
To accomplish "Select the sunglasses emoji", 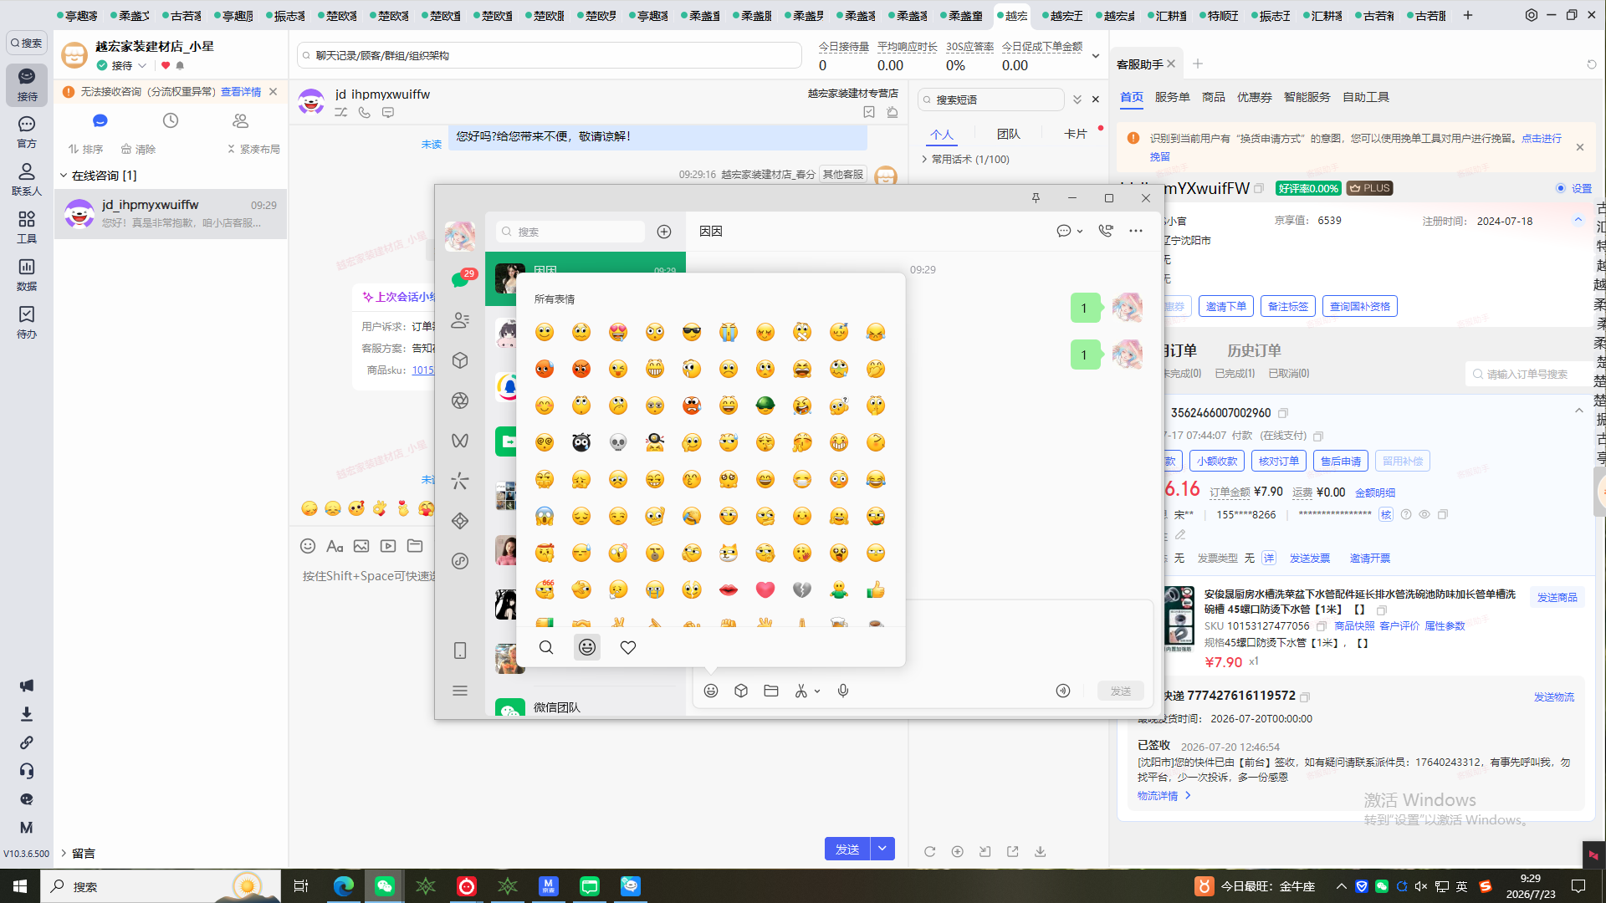I will 692,332.
